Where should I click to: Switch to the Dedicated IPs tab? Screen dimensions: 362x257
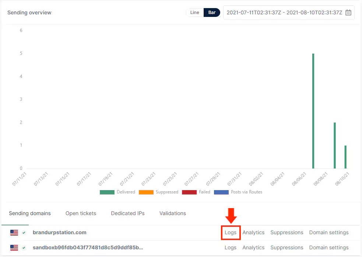pos(128,214)
